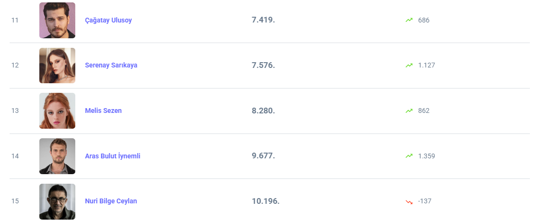Click the green trend arrow beside 686
This screenshot has height=222, width=539.
pos(409,20)
